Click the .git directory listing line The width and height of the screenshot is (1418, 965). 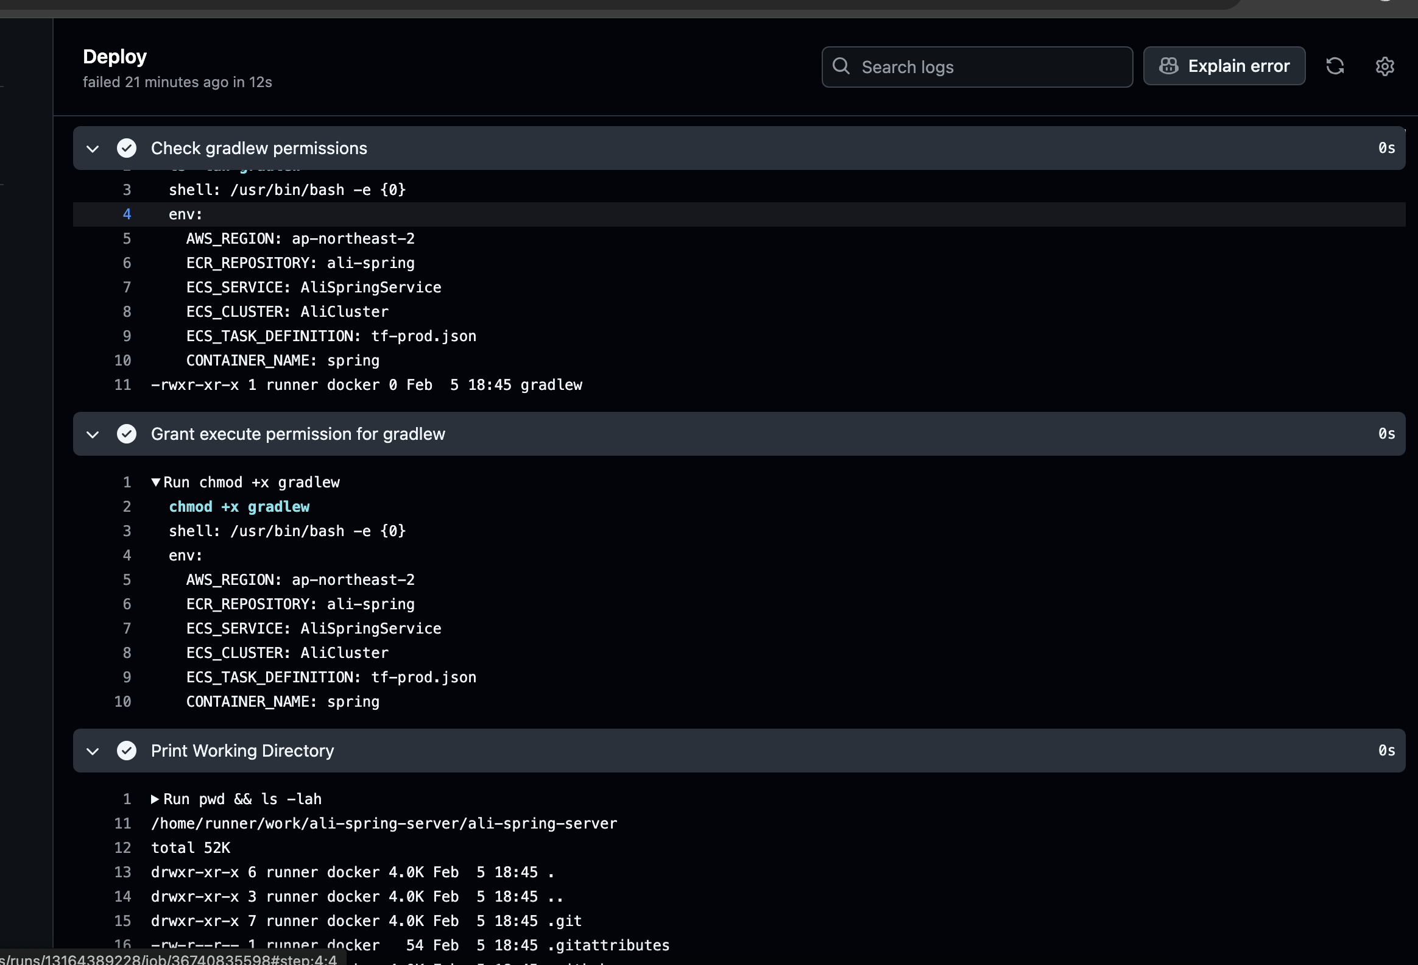(x=366, y=921)
